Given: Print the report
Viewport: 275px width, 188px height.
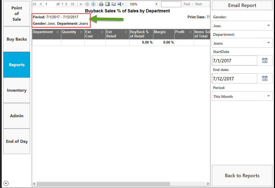Looking at the screenshot, I should tap(101, 4).
